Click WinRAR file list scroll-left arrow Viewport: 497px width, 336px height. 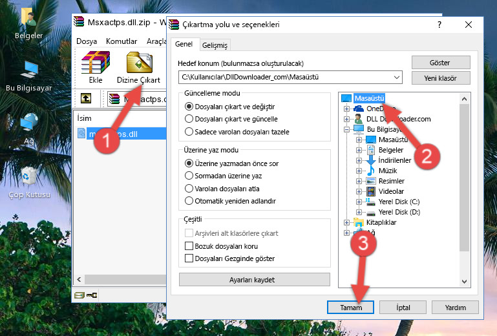(x=79, y=279)
